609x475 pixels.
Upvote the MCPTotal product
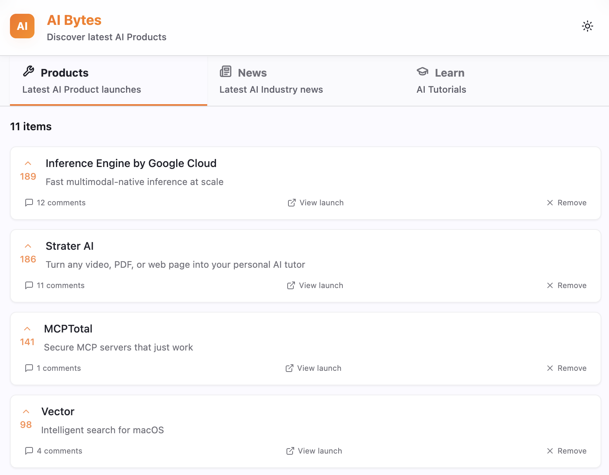click(x=27, y=329)
